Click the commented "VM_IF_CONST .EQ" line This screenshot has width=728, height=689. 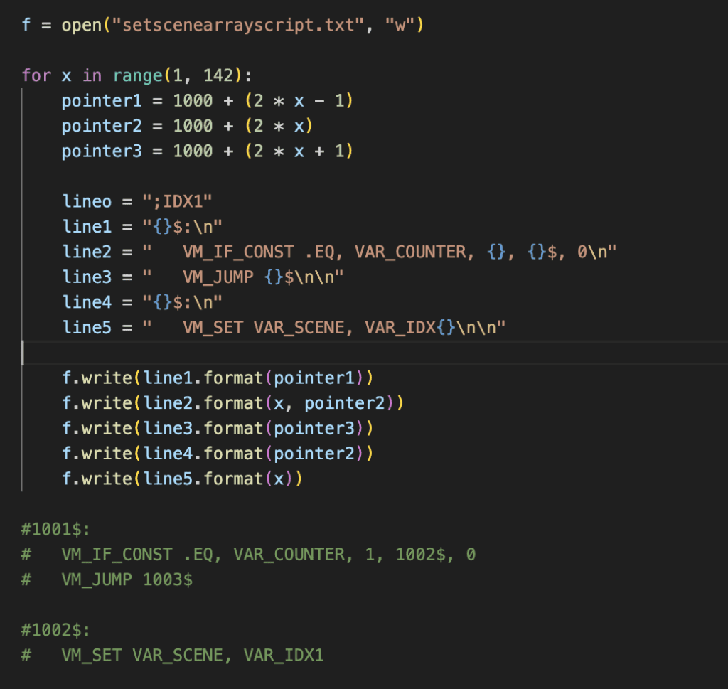point(248,554)
